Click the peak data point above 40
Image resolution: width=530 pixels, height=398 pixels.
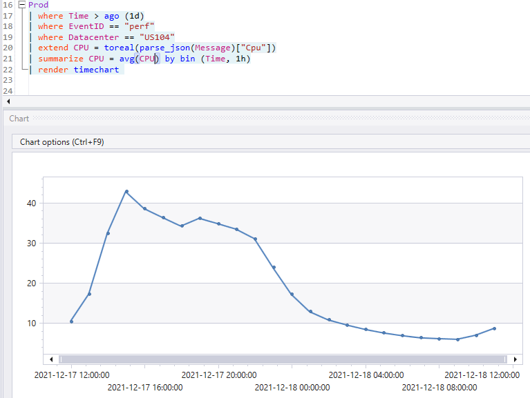(x=126, y=192)
